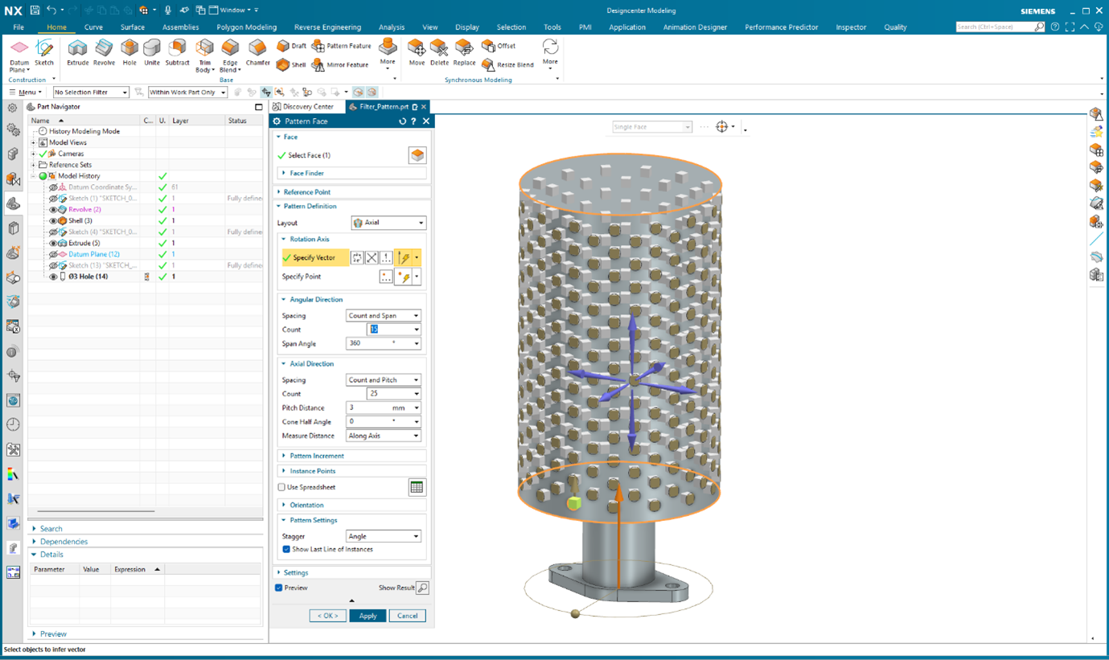The image size is (1109, 660).
Task: Open the Layout dropdown set to Axial
Action: pos(388,223)
